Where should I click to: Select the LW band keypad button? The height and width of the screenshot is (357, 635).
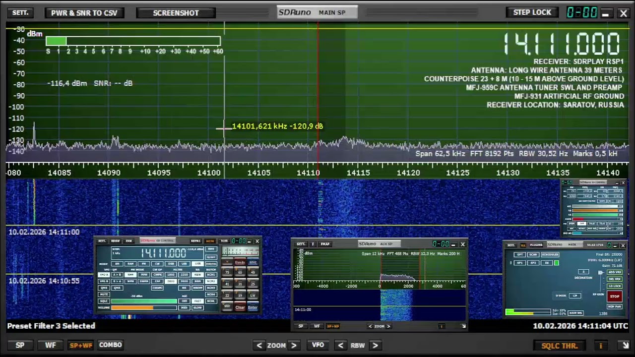[253, 295]
